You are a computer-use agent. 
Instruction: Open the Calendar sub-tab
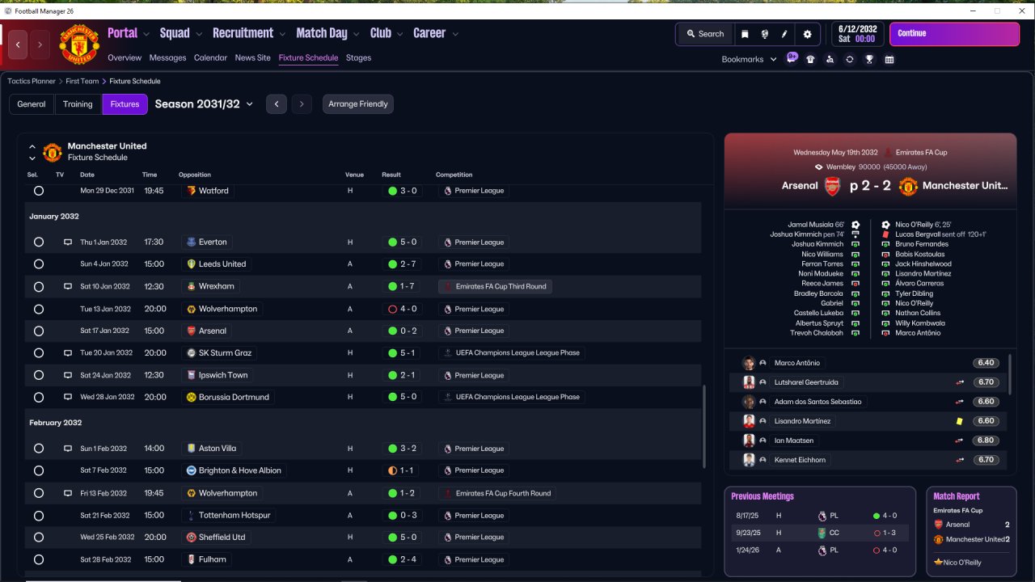point(210,58)
